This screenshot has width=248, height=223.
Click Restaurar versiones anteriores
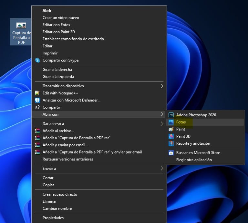pos(99,159)
